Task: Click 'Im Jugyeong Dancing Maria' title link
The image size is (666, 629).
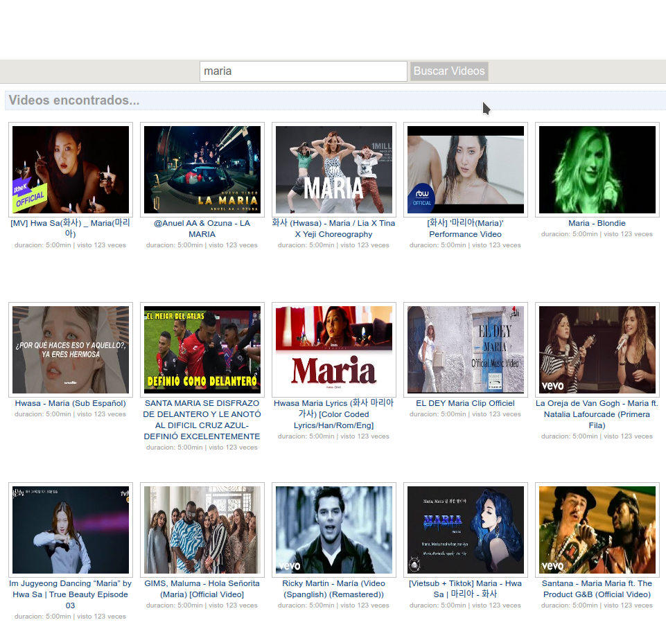Action: tap(71, 594)
